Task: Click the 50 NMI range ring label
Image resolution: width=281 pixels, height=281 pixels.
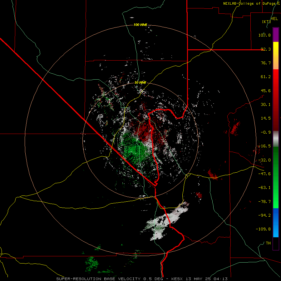Action: click(x=140, y=83)
